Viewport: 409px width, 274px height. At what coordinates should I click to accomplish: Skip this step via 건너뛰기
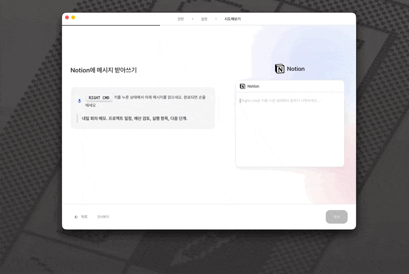point(103,217)
